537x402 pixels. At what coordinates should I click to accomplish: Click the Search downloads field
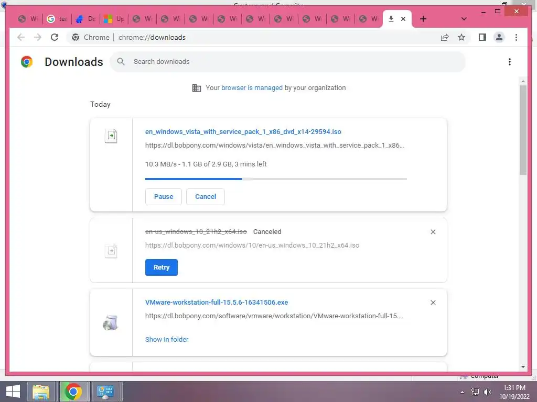coord(288,62)
